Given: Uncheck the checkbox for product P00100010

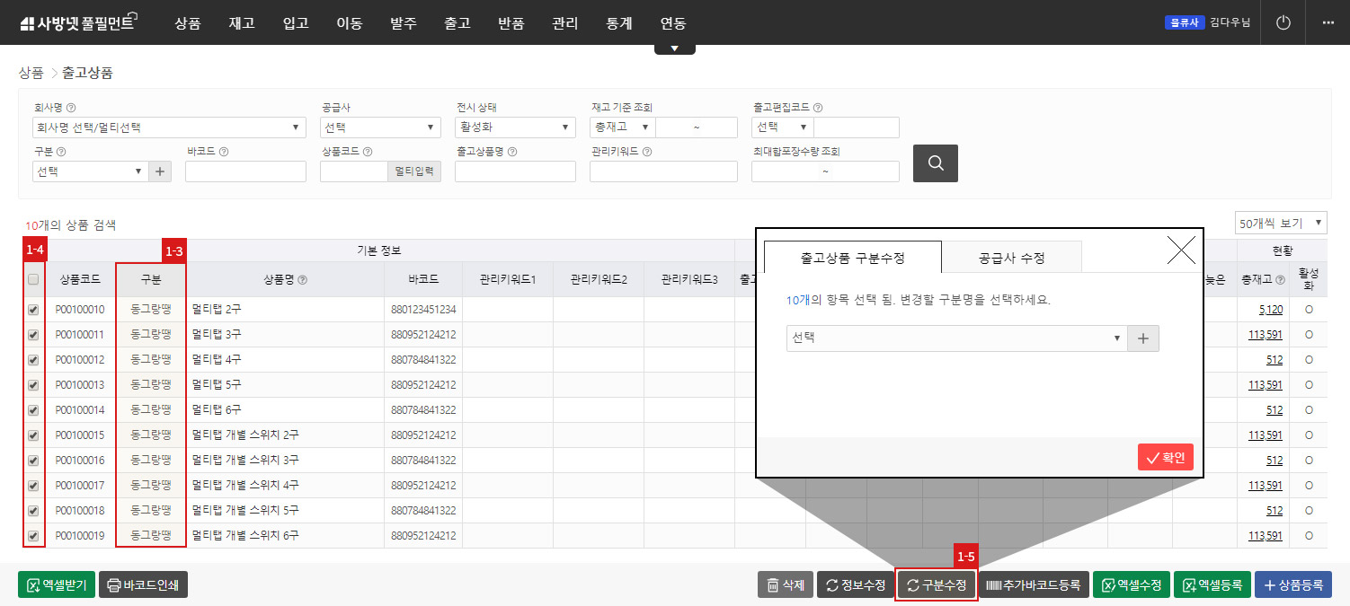Looking at the screenshot, I should coord(33,309).
